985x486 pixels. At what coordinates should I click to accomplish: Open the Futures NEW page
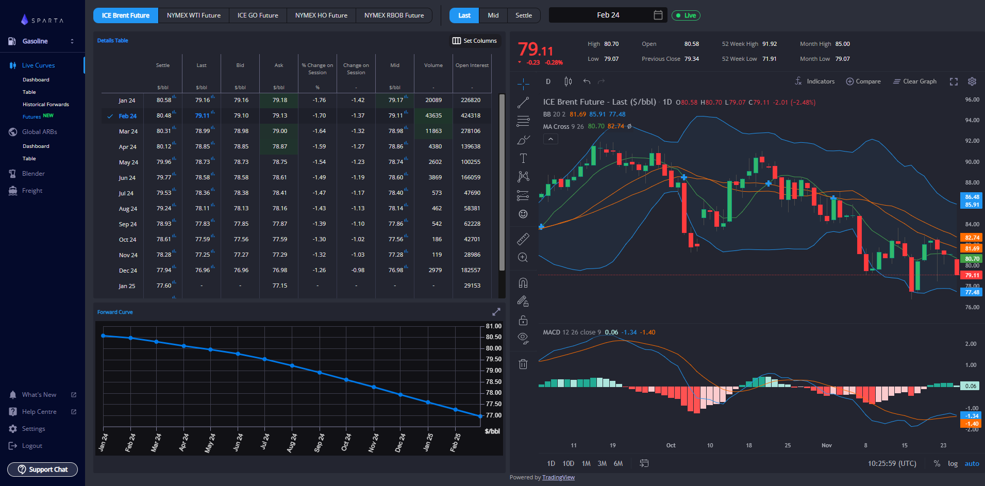[38, 116]
